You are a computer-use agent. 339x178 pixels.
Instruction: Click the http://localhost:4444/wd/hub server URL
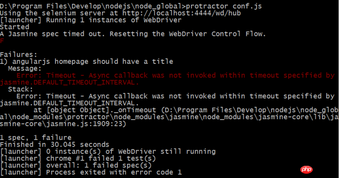[x=182, y=13]
